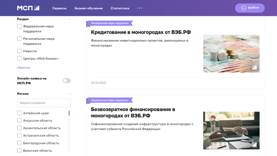Screen dimensions: 277x156
Task: Open the three-dots more menu
Action: pyautogui.click(x=140, y=8)
